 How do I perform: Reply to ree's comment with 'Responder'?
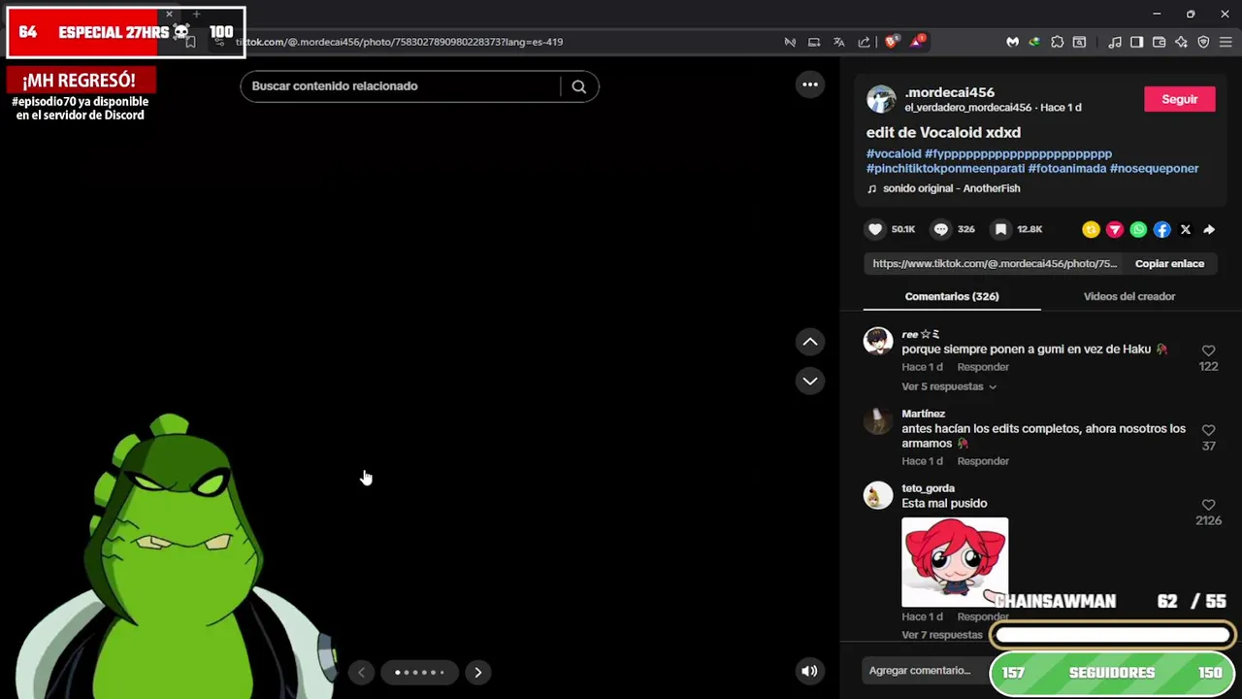(983, 367)
